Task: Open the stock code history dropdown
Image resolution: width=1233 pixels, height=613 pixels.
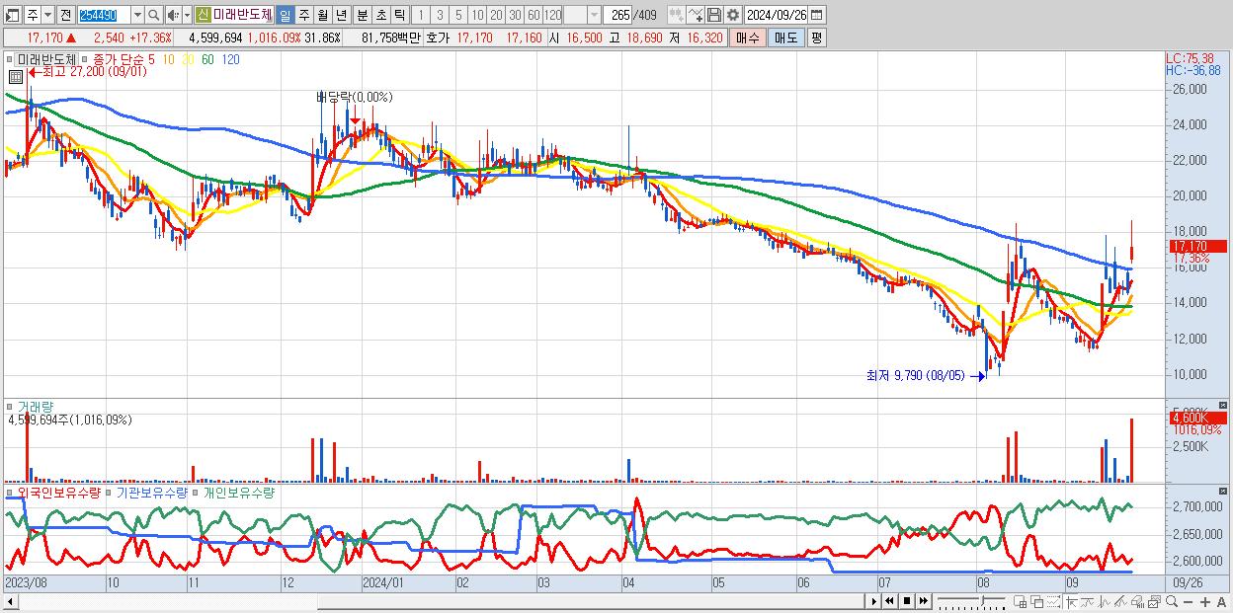Action: (x=137, y=15)
